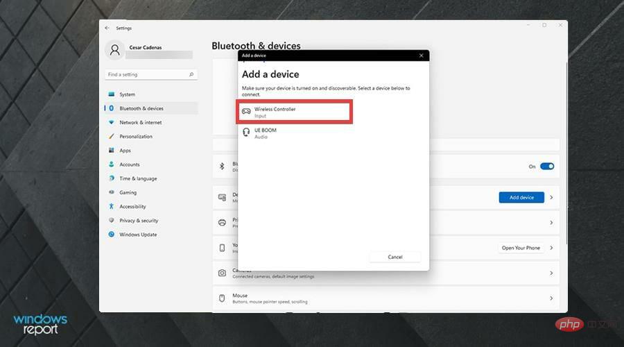
Task: Click the back arrow in Settings window
Action: [107, 28]
